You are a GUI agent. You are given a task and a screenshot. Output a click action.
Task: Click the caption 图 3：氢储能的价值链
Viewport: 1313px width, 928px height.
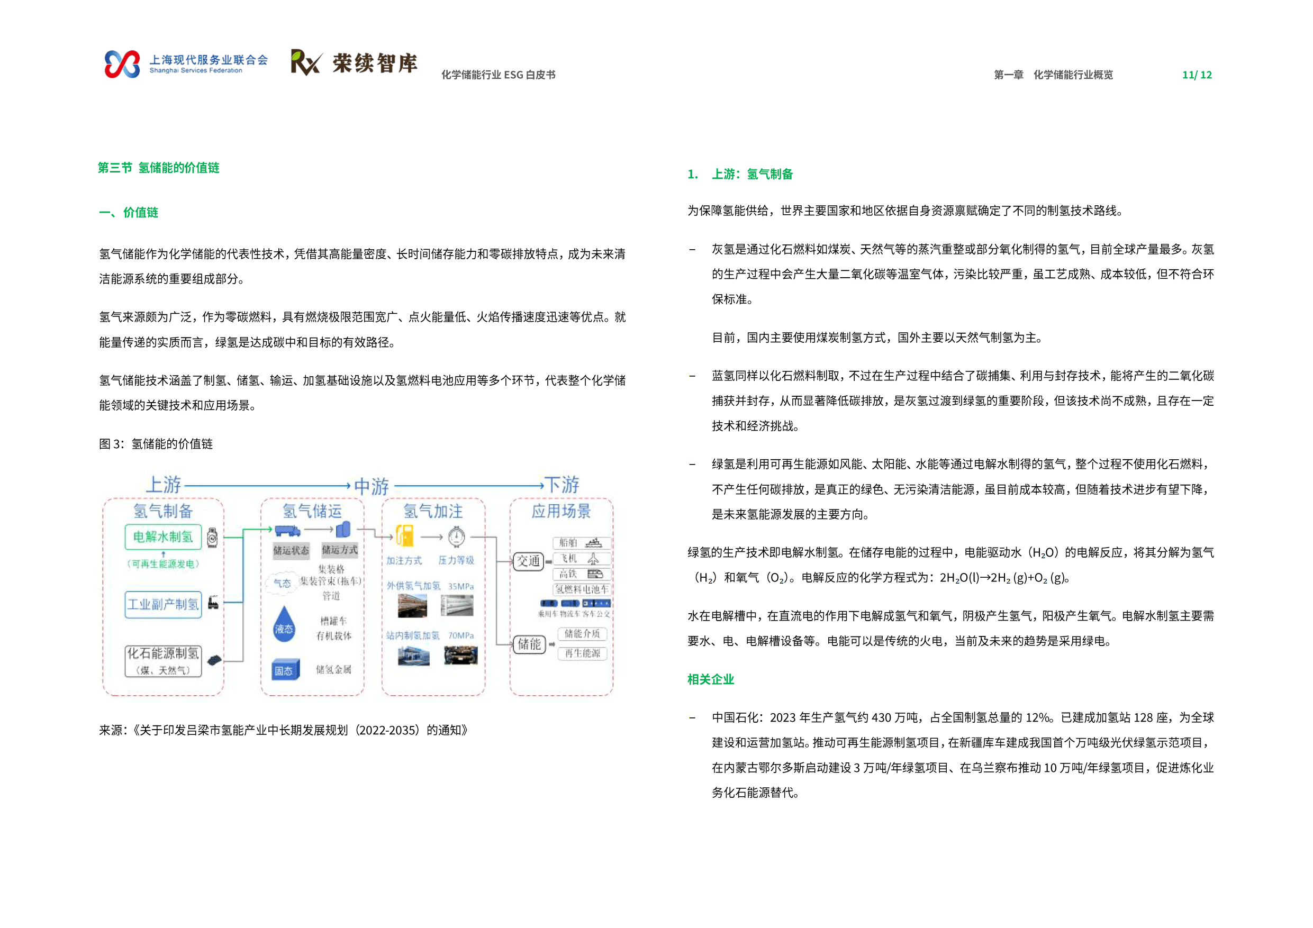point(156,444)
